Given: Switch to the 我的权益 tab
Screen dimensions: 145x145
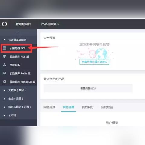Looking at the screenshot, I should (107, 107).
